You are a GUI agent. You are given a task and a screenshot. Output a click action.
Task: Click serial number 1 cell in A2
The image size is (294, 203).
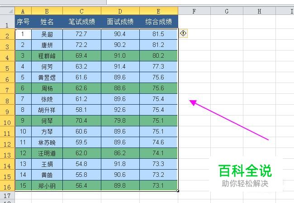(x=23, y=34)
